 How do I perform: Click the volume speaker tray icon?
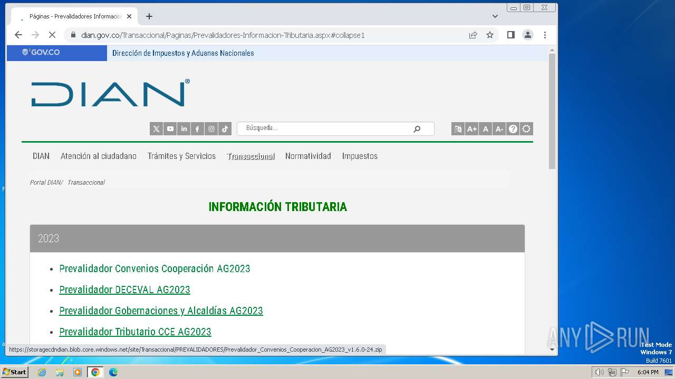pos(599,372)
